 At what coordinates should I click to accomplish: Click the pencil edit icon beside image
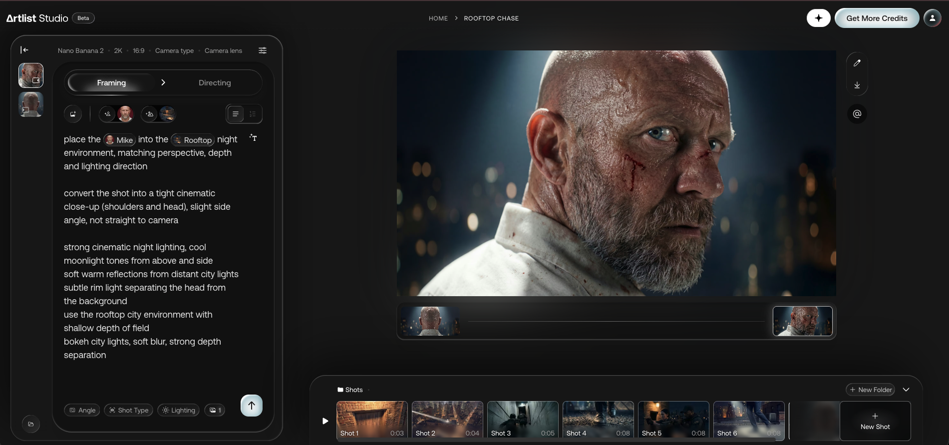tap(857, 63)
